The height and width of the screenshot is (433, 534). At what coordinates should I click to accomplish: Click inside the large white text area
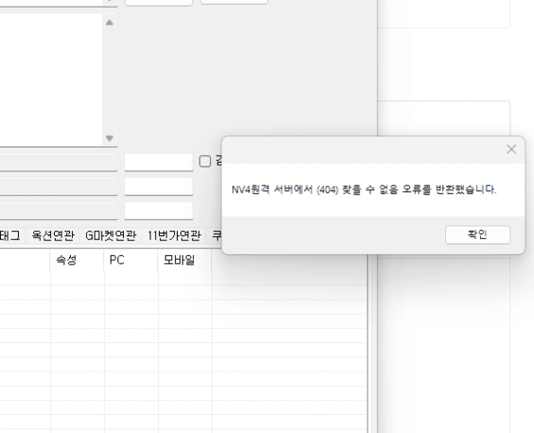pyautogui.click(x=51, y=80)
